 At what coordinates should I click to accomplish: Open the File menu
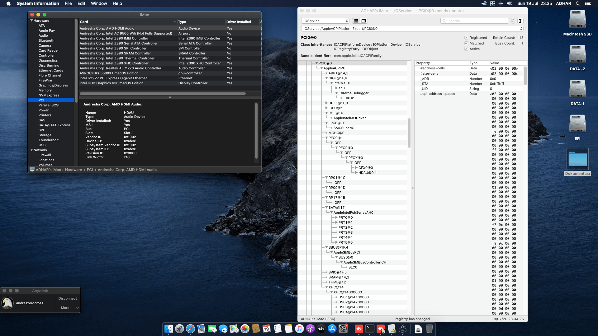[68, 3]
